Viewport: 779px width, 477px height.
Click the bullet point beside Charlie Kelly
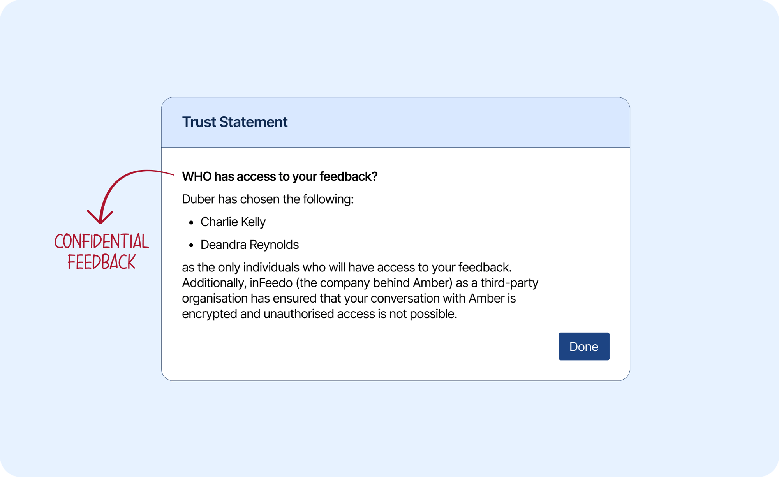pyautogui.click(x=190, y=222)
